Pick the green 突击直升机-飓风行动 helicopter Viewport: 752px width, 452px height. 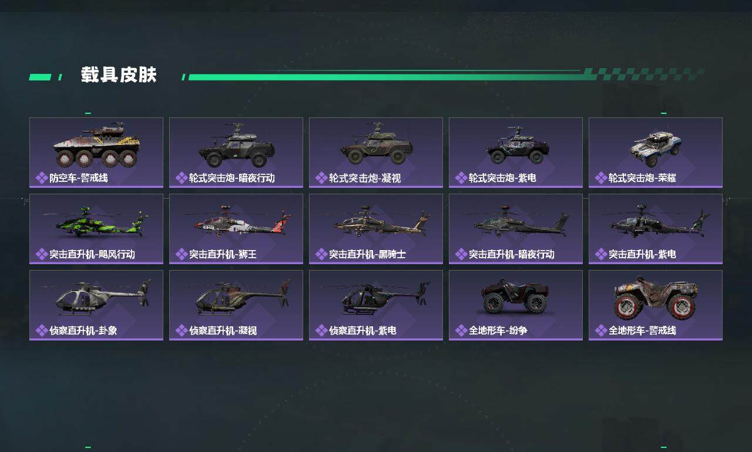(x=96, y=221)
